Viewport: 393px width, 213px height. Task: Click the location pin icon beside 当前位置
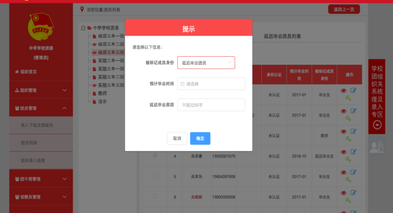pos(82,9)
